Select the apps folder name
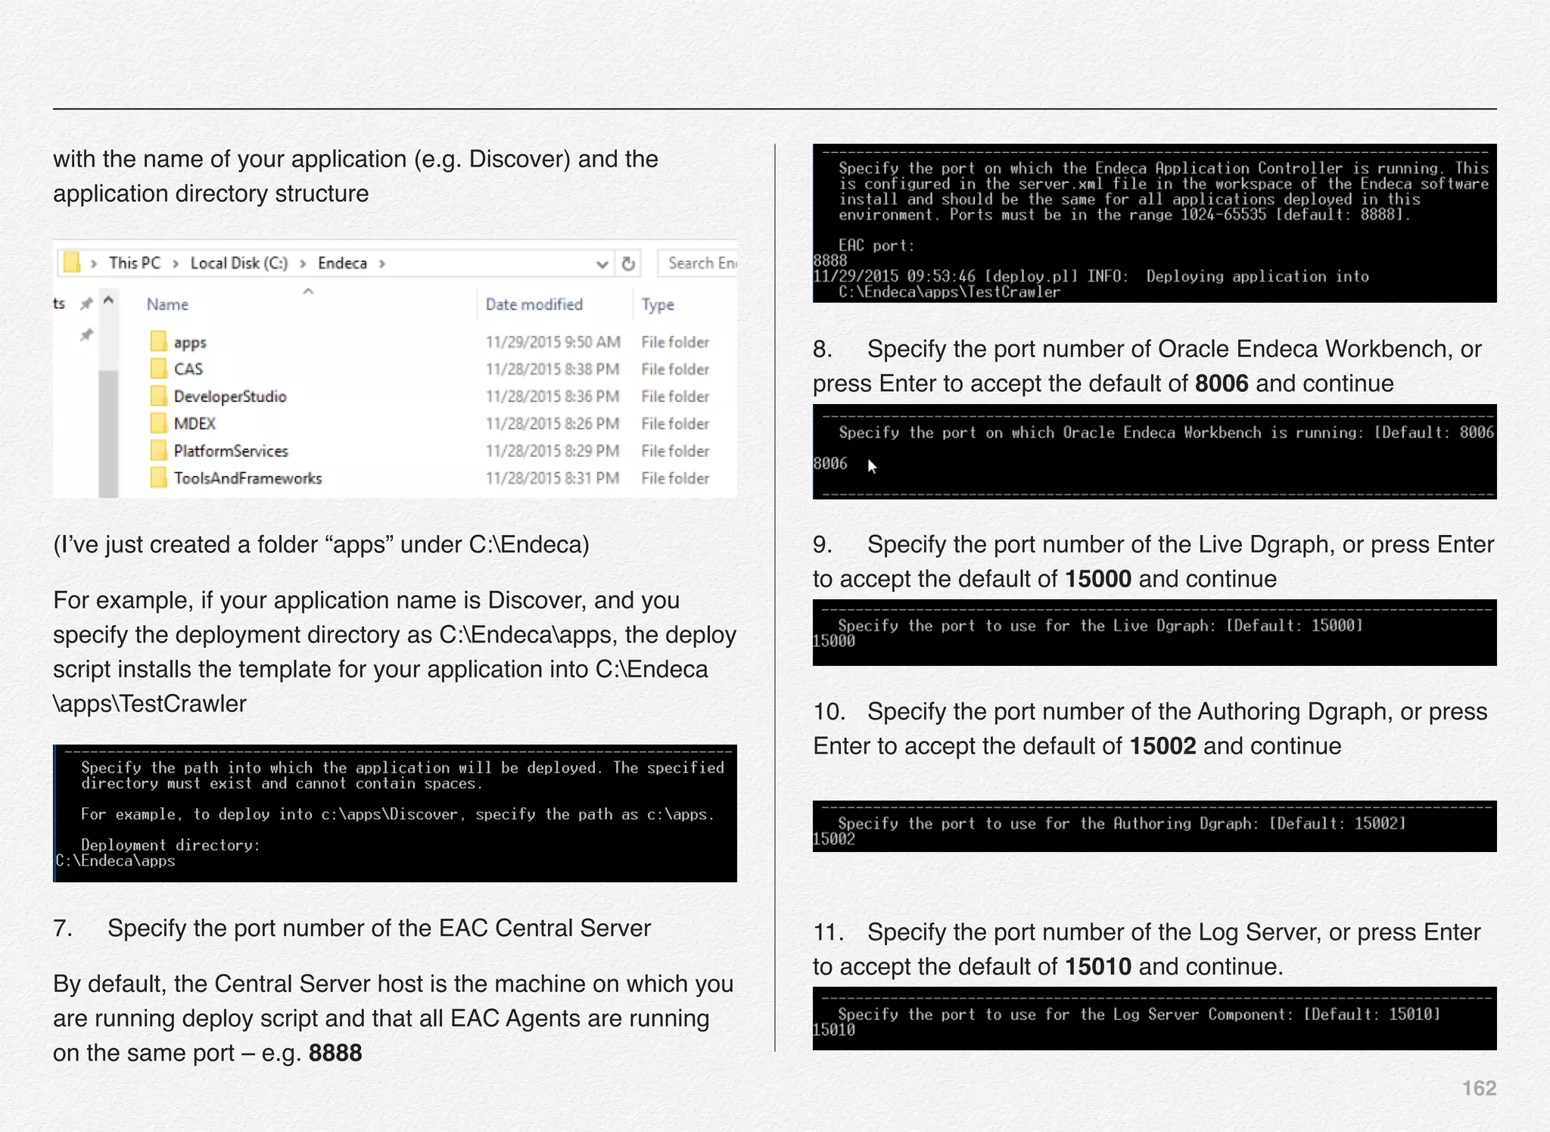 190,342
